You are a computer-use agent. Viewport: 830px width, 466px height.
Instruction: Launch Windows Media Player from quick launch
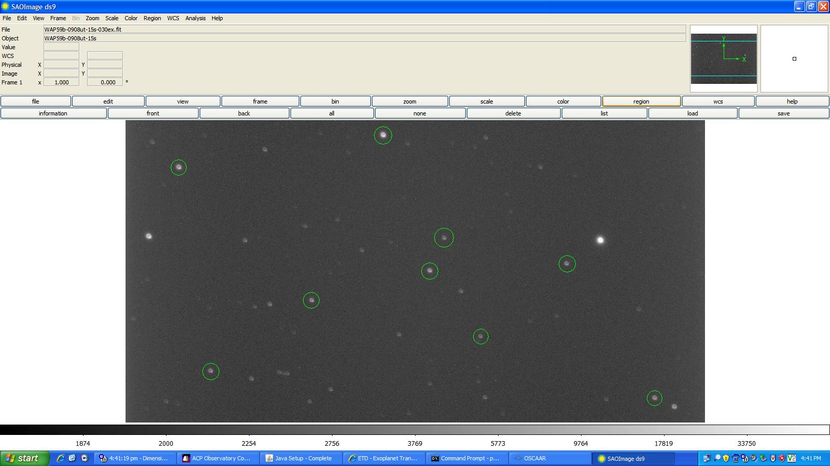(85, 458)
